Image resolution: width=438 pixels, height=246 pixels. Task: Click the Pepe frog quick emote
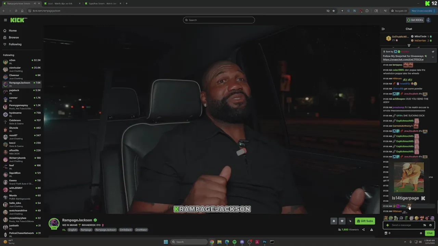(391, 218)
